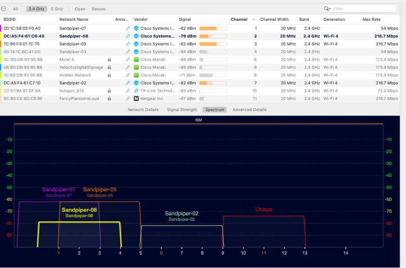
Task: Click the annotation pencil icon for Sandpiper-07
Action: click(128, 28)
